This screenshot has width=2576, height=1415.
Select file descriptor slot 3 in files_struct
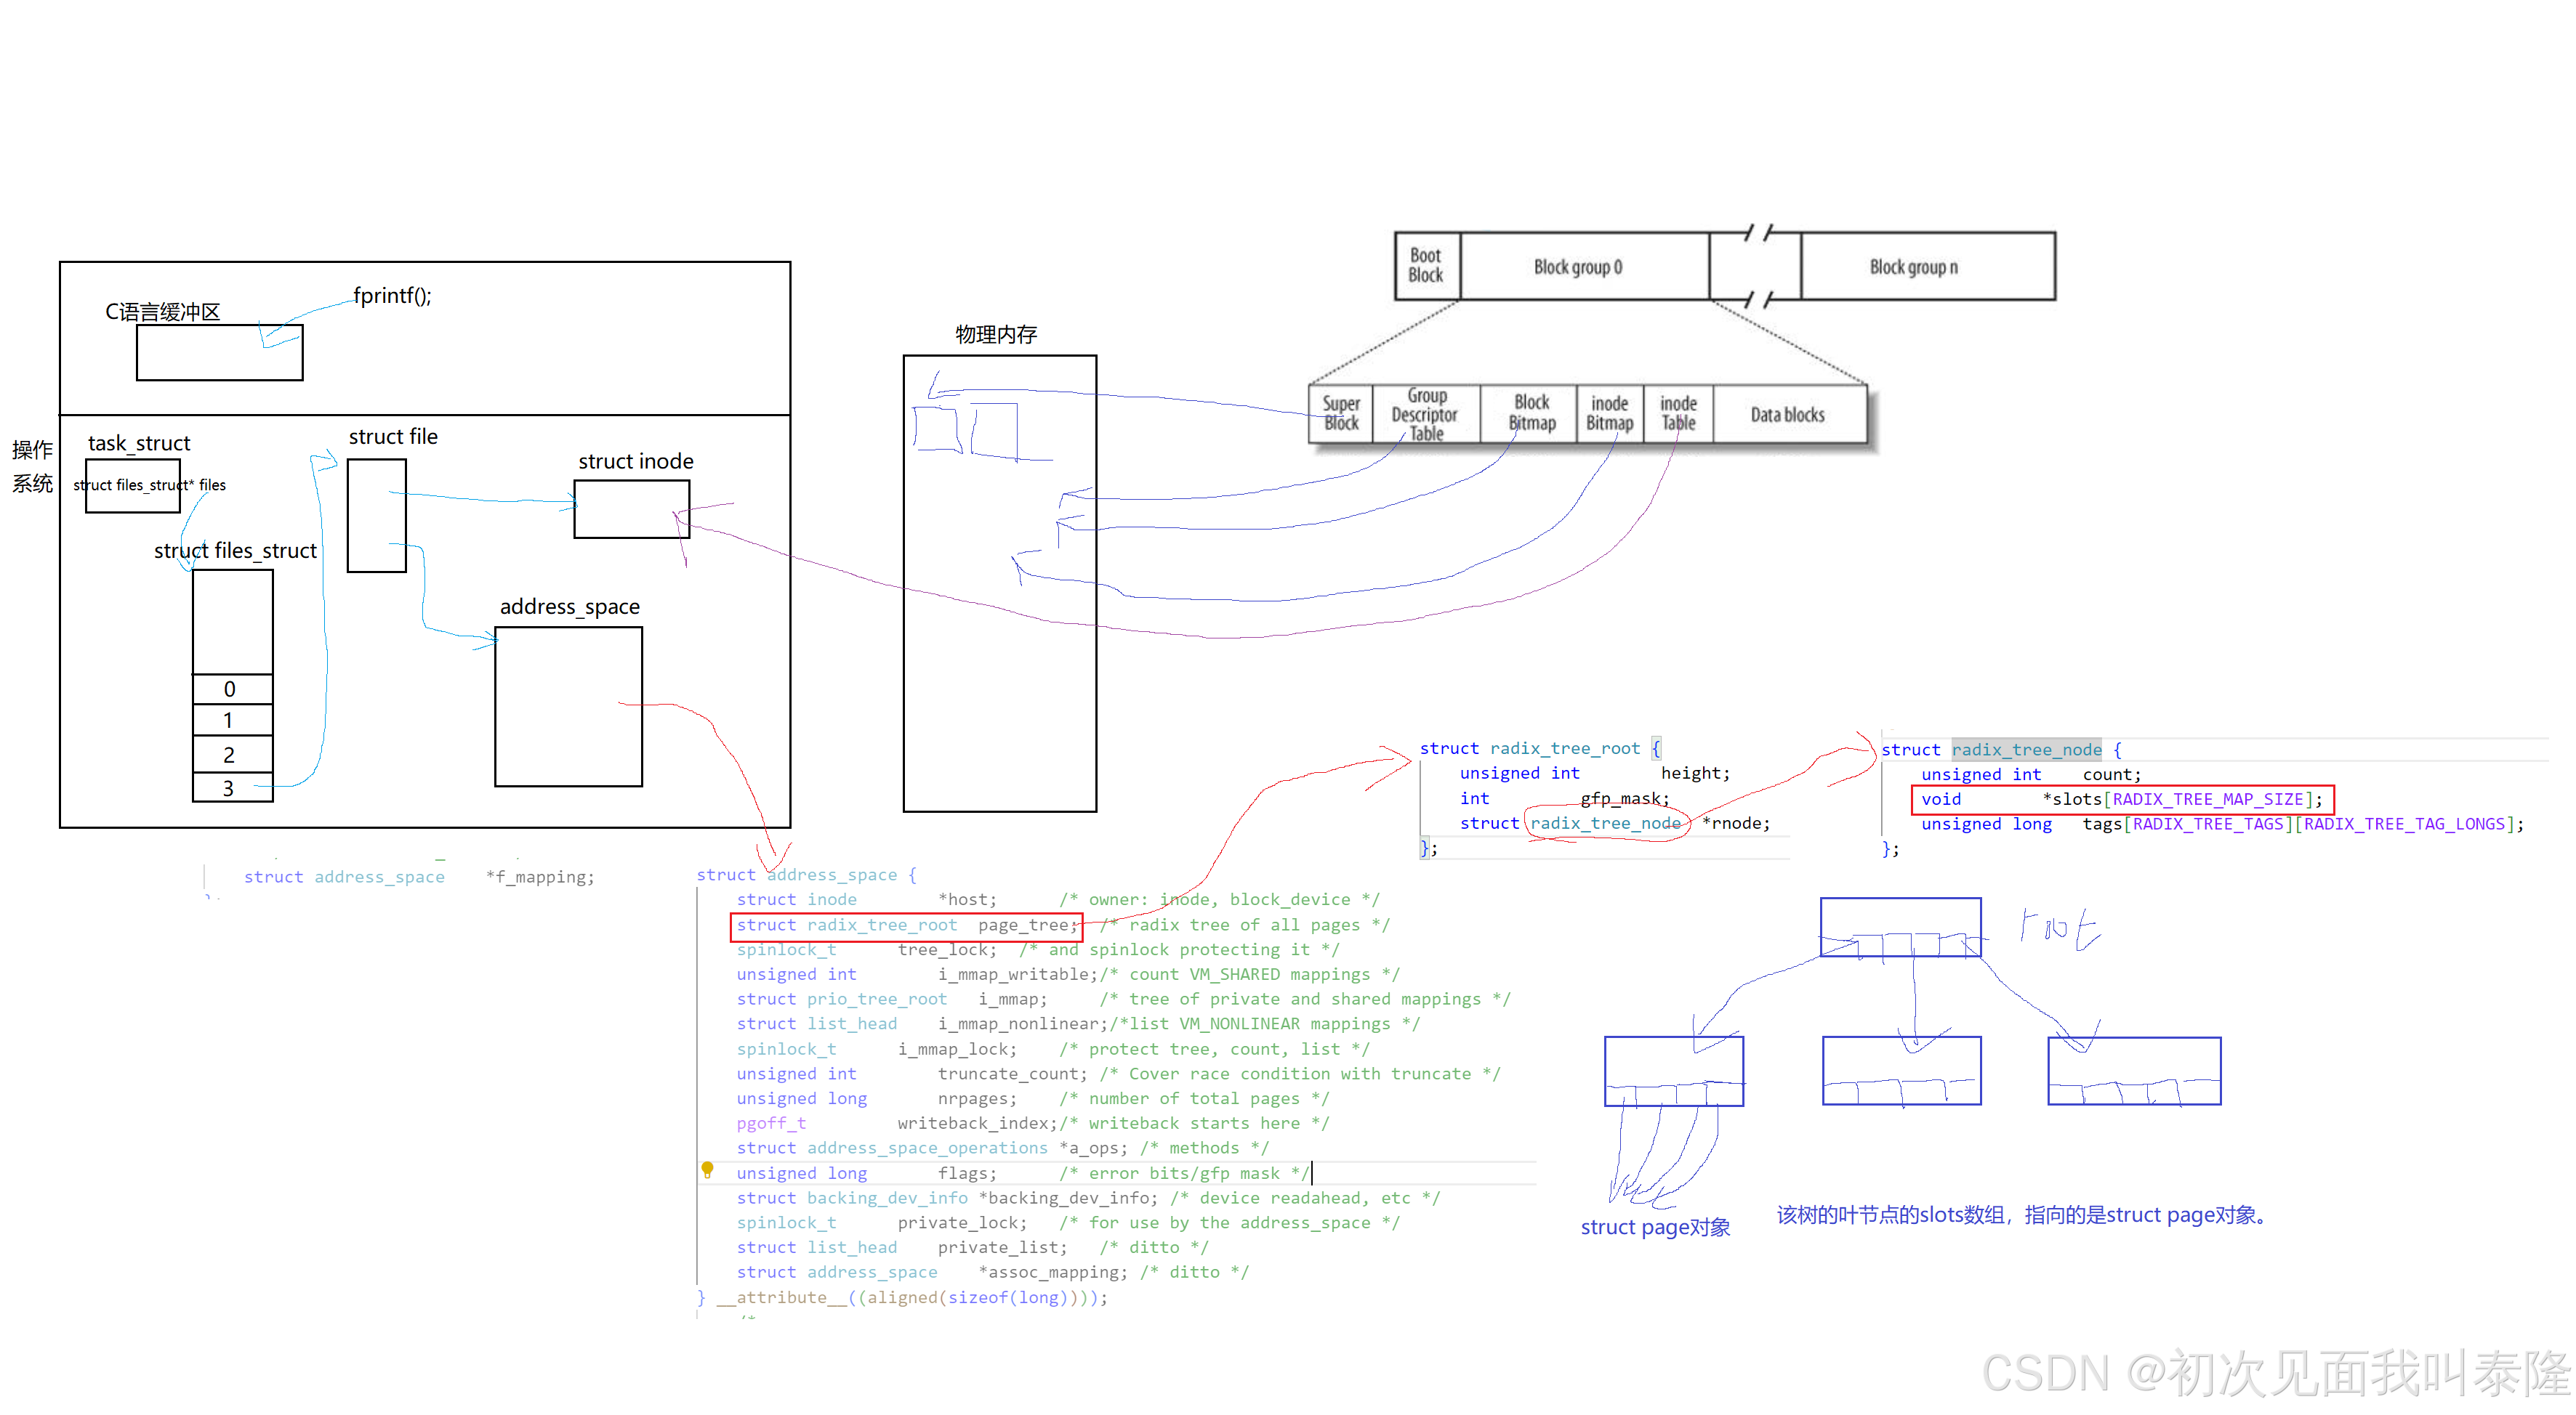(231, 787)
